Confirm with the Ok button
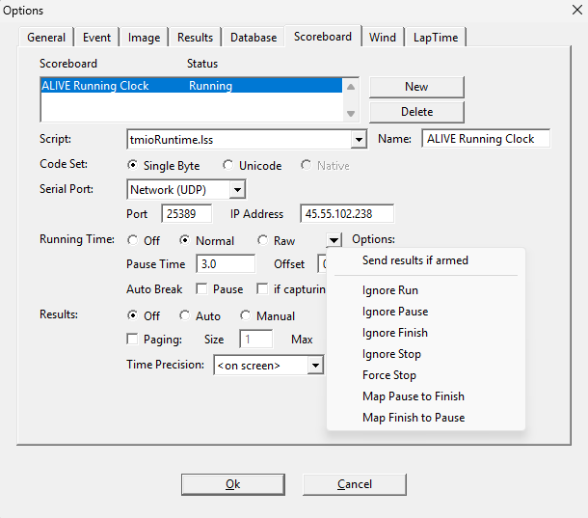 tap(233, 484)
